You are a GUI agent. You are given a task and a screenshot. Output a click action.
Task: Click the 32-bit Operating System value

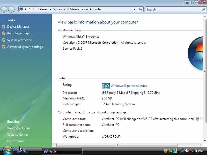point(118,104)
